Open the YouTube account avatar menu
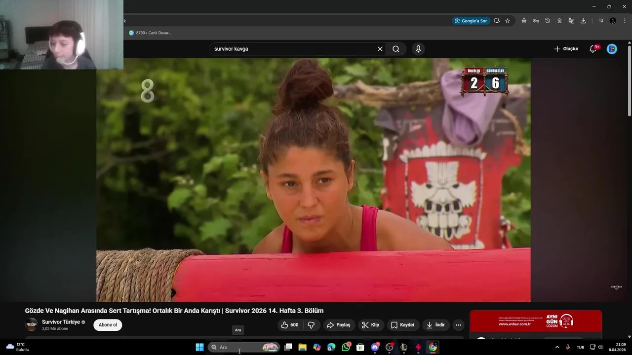Viewport: 632px width, 355px height. [x=612, y=49]
